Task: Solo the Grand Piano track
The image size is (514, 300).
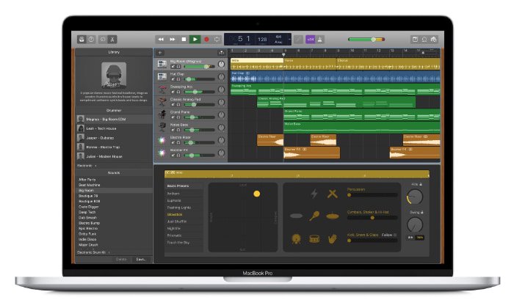Action: (x=178, y=117)
